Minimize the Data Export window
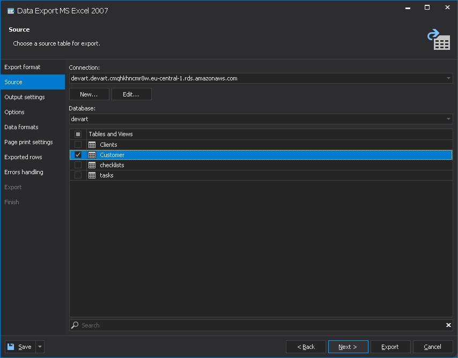The image size is (458, 358). (408, 8)
